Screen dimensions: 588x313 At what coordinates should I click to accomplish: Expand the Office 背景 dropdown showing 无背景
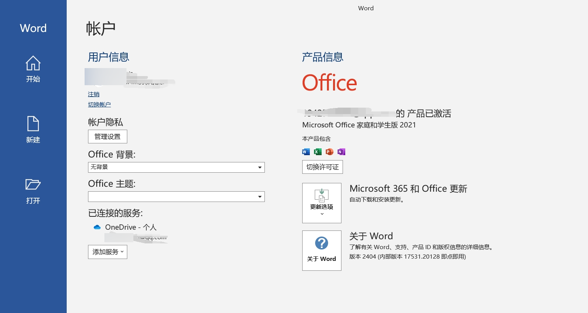pos(176,167)
